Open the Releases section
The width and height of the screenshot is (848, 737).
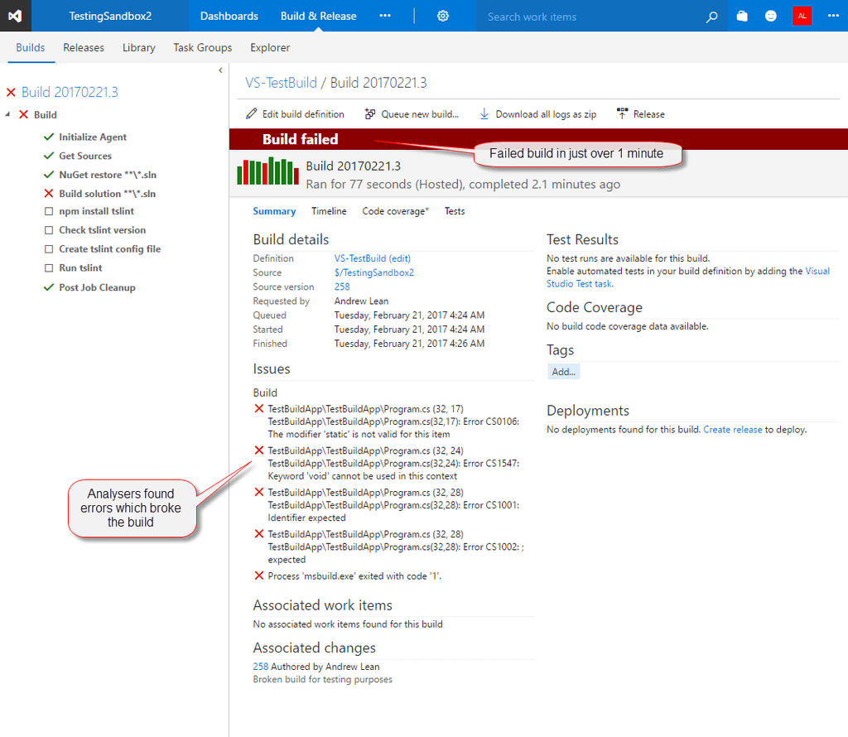[83, 47]
